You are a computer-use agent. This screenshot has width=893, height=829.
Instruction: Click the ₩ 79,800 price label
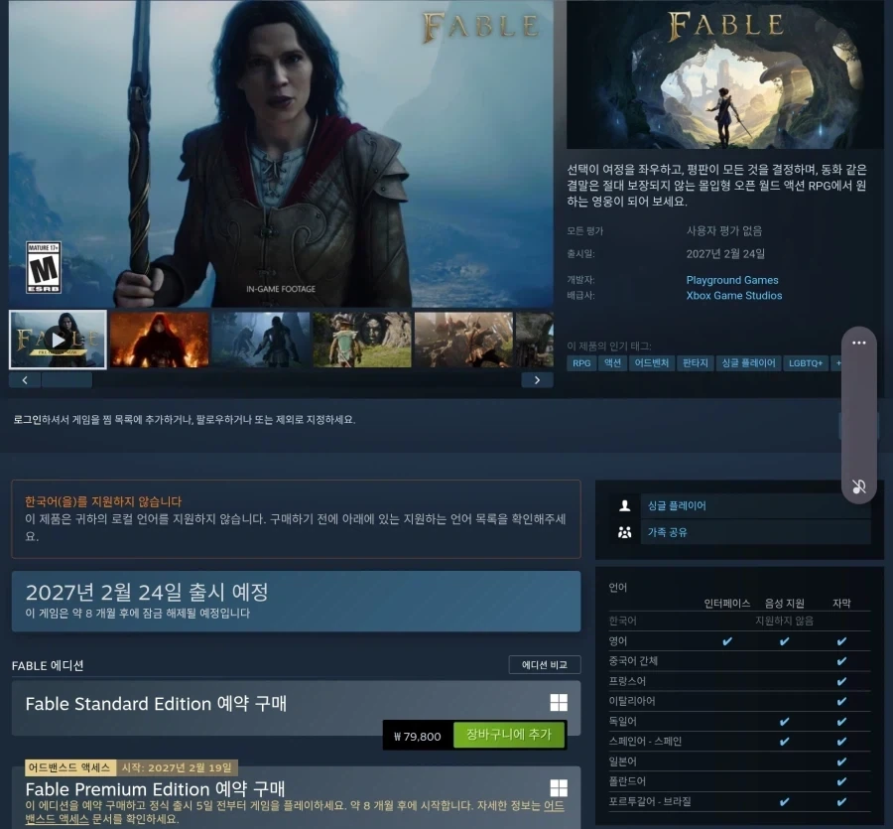click(x=418, y=736)
